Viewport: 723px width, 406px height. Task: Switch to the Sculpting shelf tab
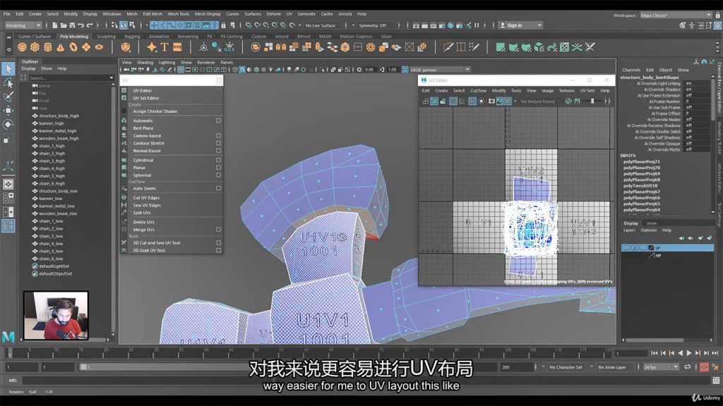click(x=106, y=37)
